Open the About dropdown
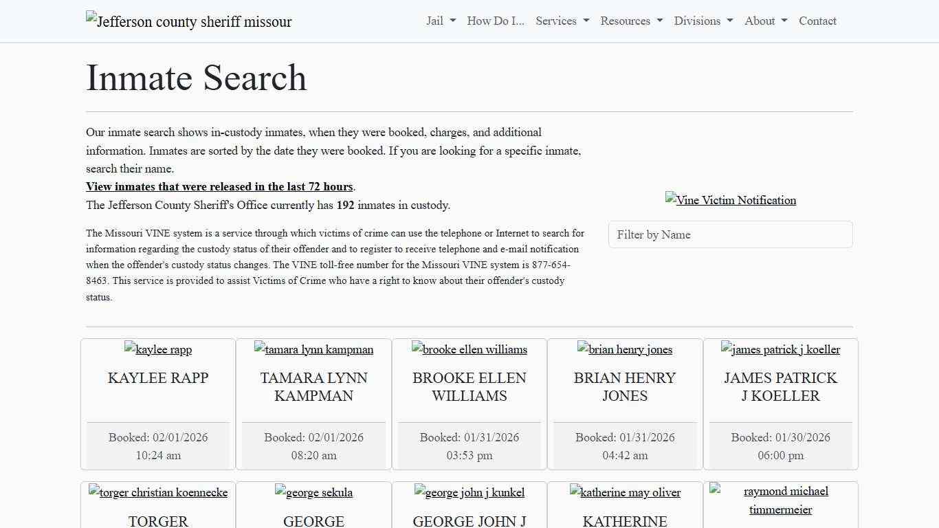The width and height of the screenshot is (939, 528). point(764,21)
